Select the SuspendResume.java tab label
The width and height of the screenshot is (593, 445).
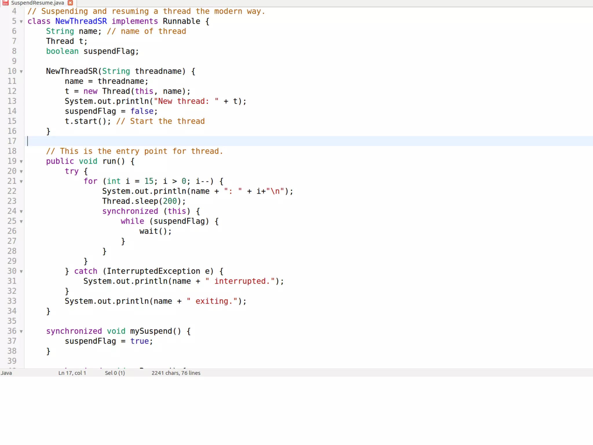37,3
